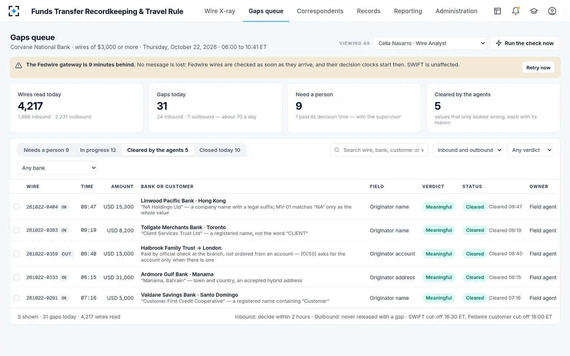Sort by the Time column header
Viewport: 570px width, 356px height.
[87, 186]
